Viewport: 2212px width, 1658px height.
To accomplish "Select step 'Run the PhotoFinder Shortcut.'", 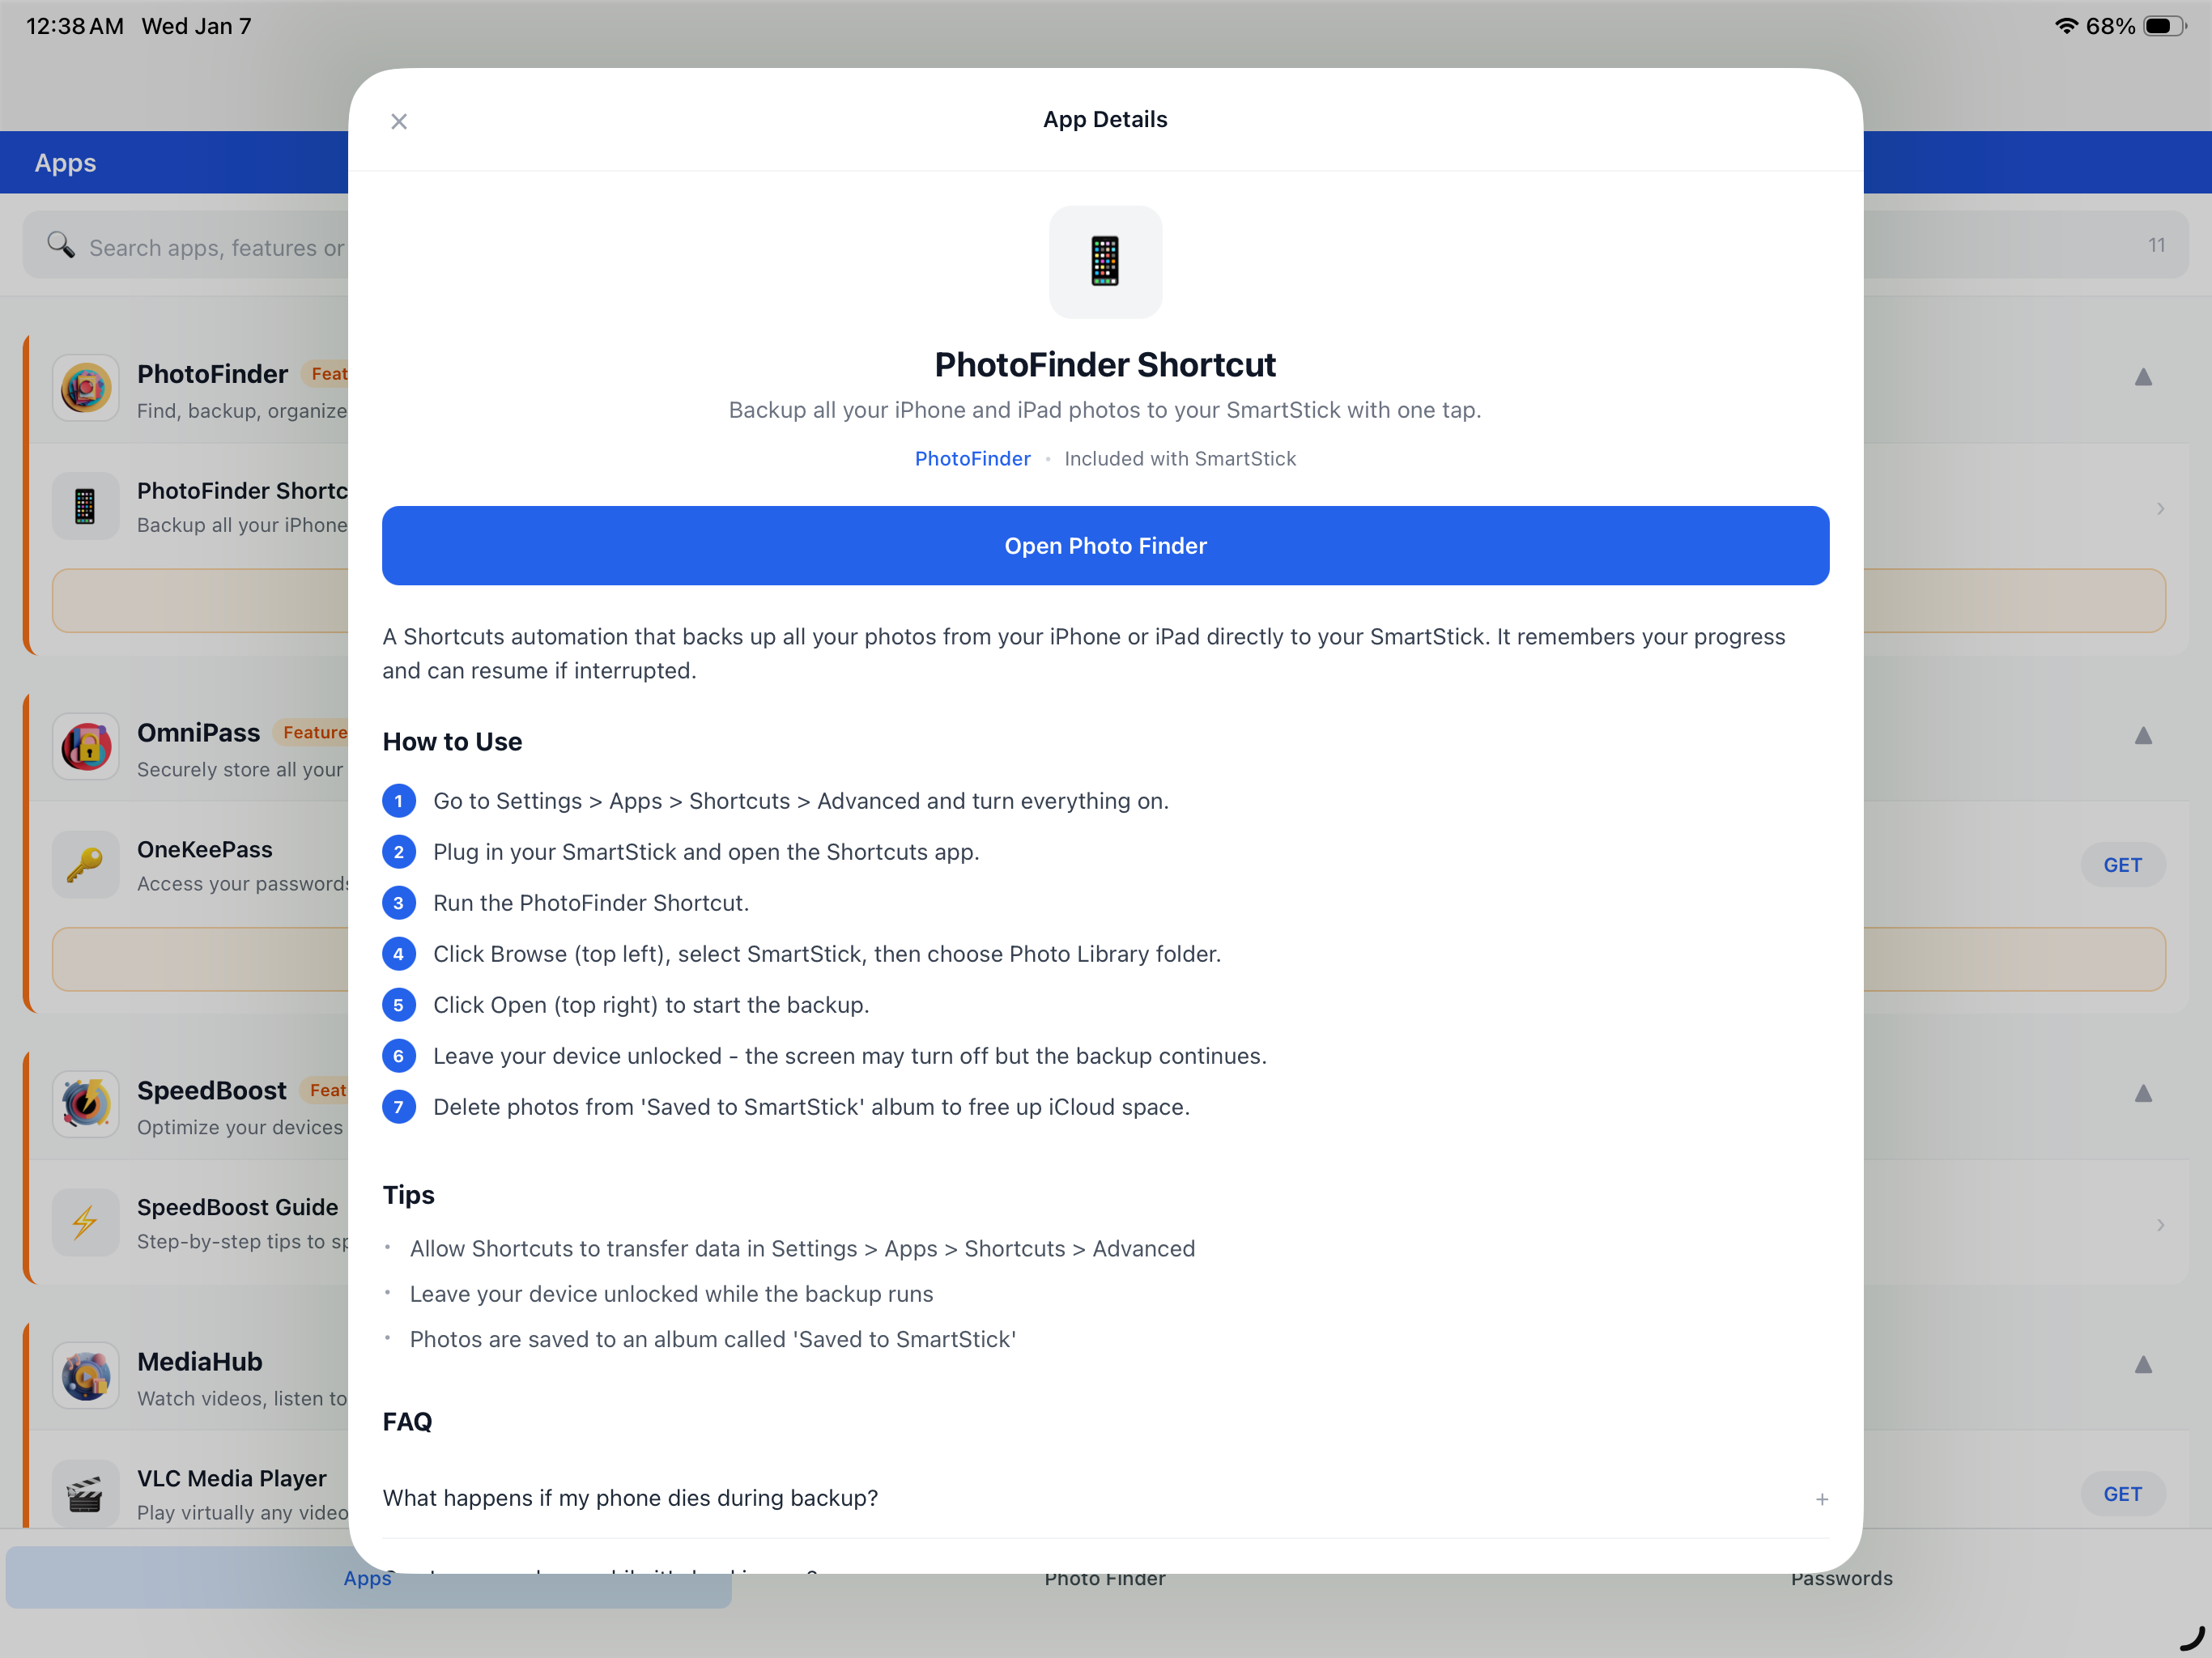I will [x=591, y=903].
